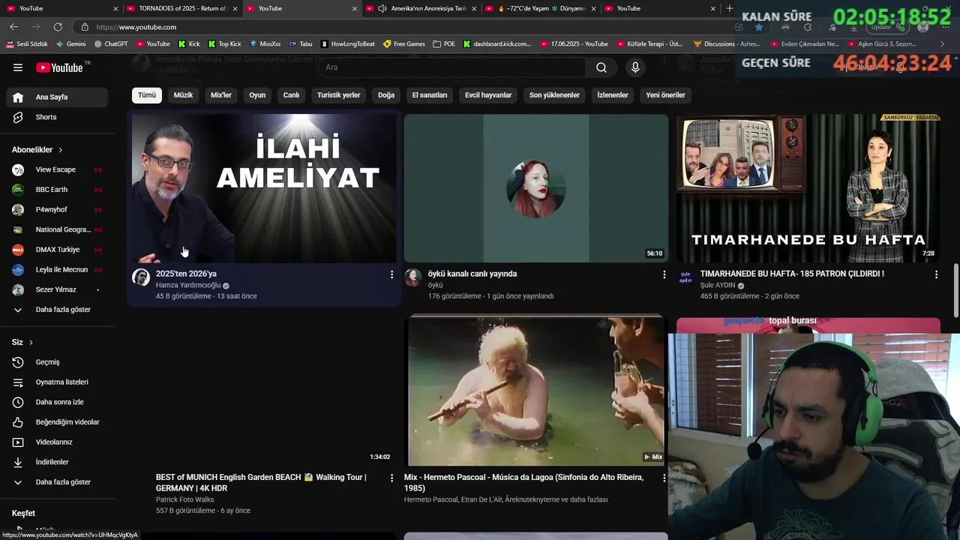Open Geçmiş history page
Image resolution: width=960 pixels, height=540 pixels.
(x=57, y=362)
